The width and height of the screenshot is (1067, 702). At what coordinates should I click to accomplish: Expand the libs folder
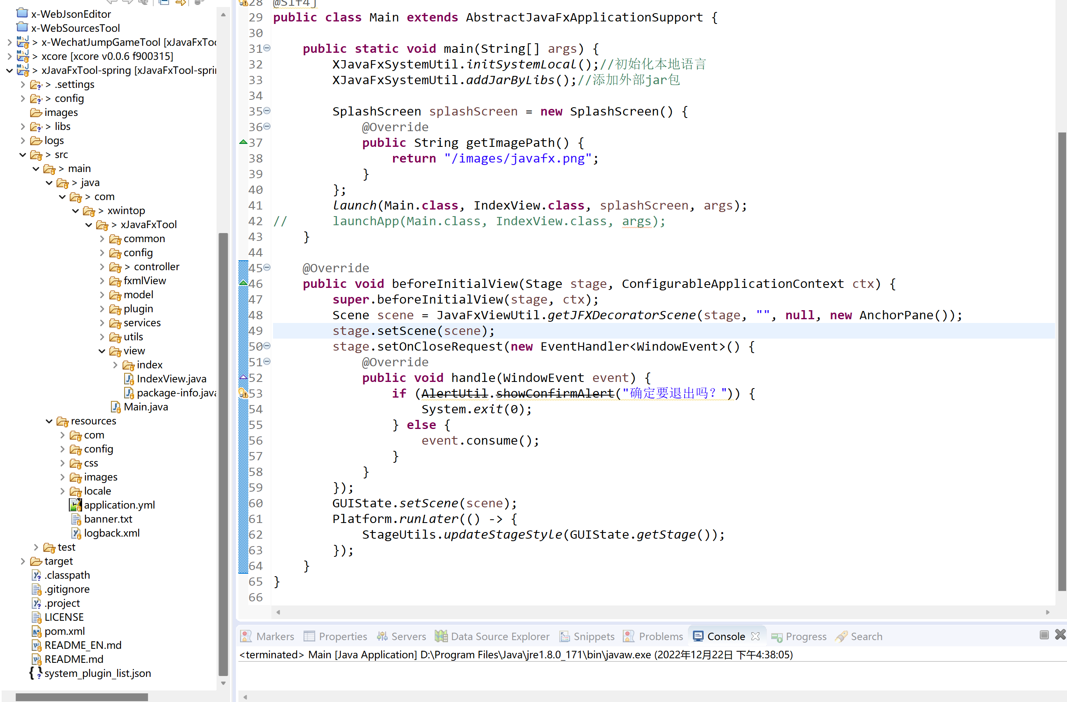click(23, 126)
